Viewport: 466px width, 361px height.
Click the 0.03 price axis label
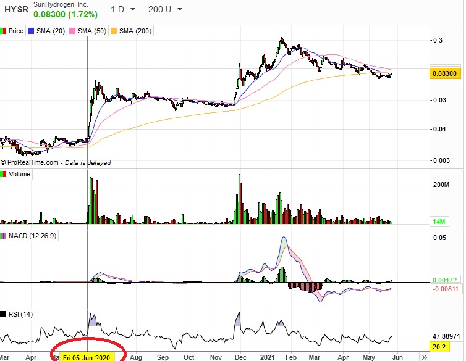pos(440,100)
